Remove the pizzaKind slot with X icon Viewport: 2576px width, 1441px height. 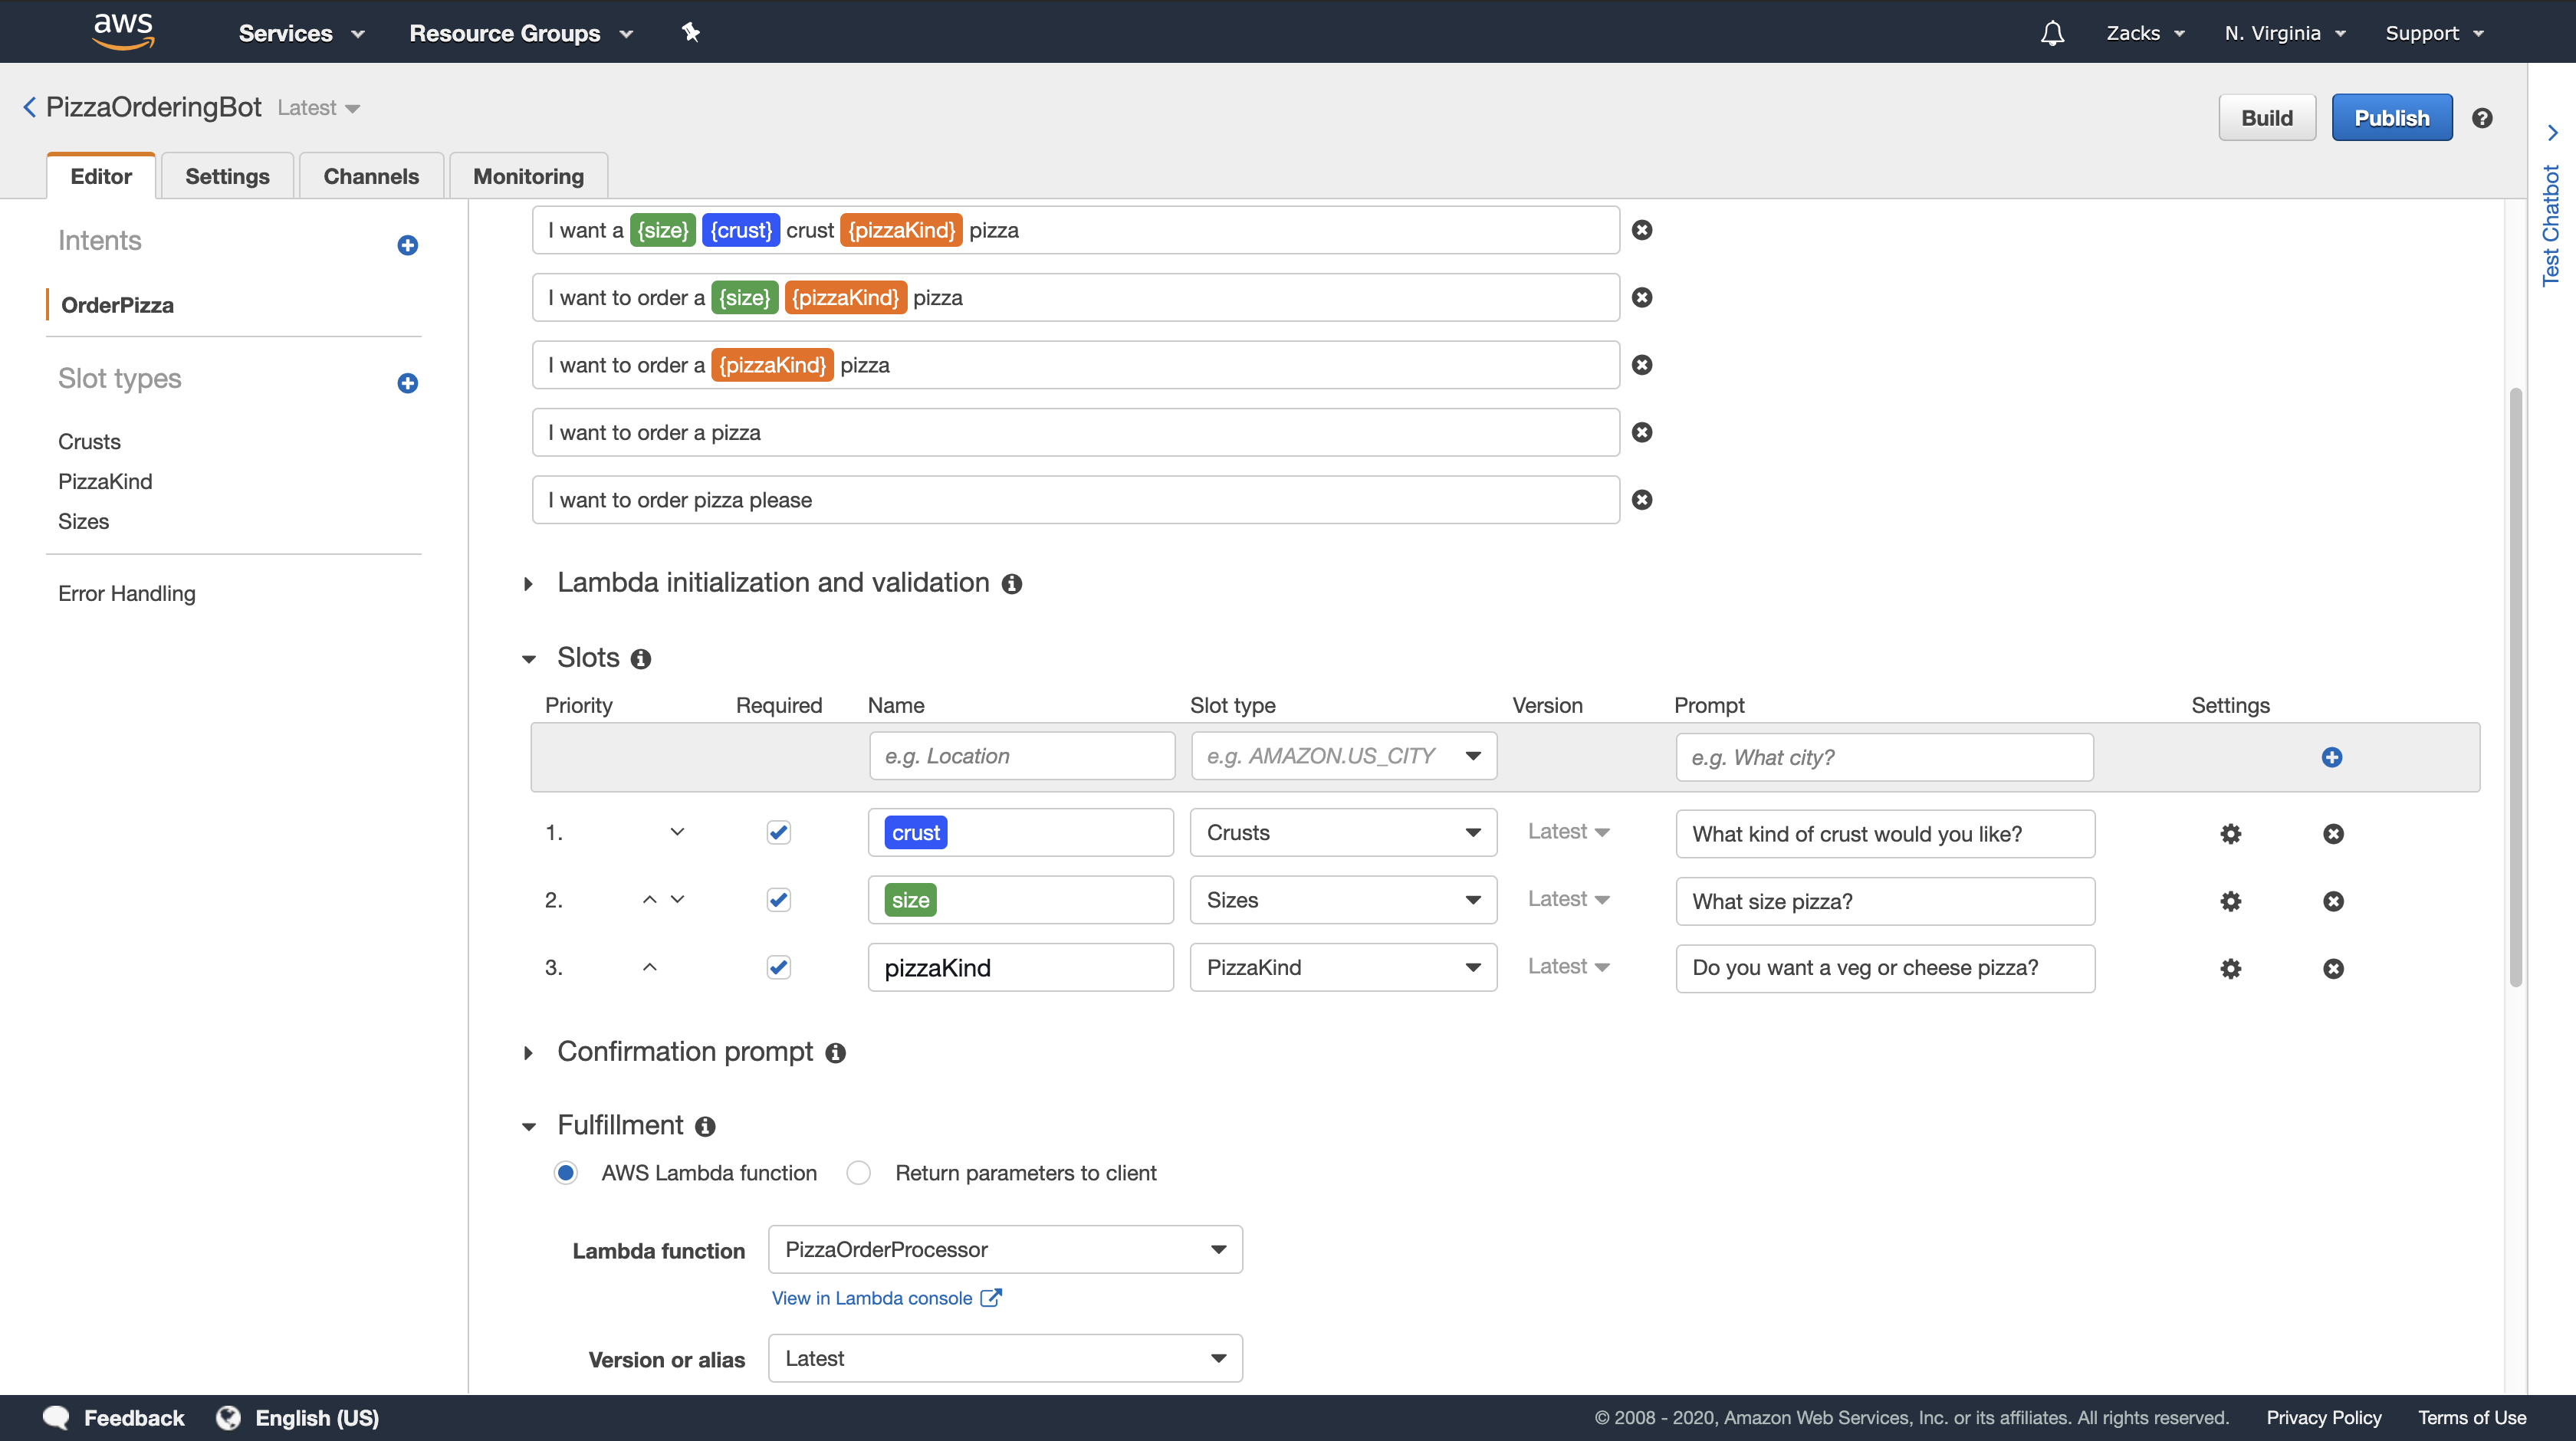(2333, 968)
